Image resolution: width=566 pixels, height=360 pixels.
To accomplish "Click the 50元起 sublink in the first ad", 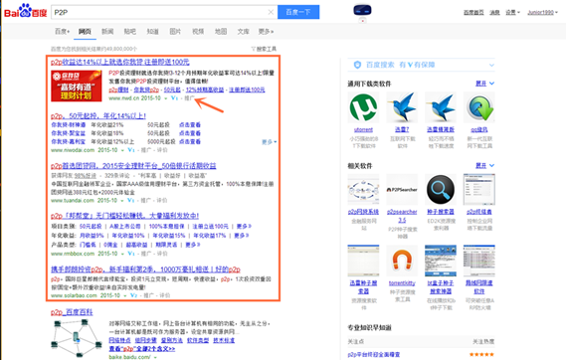I will (172, 90).
